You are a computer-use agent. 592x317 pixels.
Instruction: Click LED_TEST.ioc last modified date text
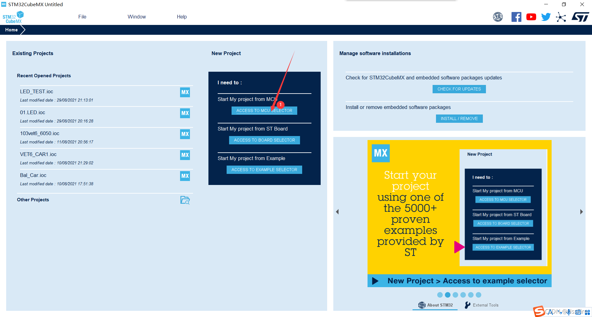(56, 100)
